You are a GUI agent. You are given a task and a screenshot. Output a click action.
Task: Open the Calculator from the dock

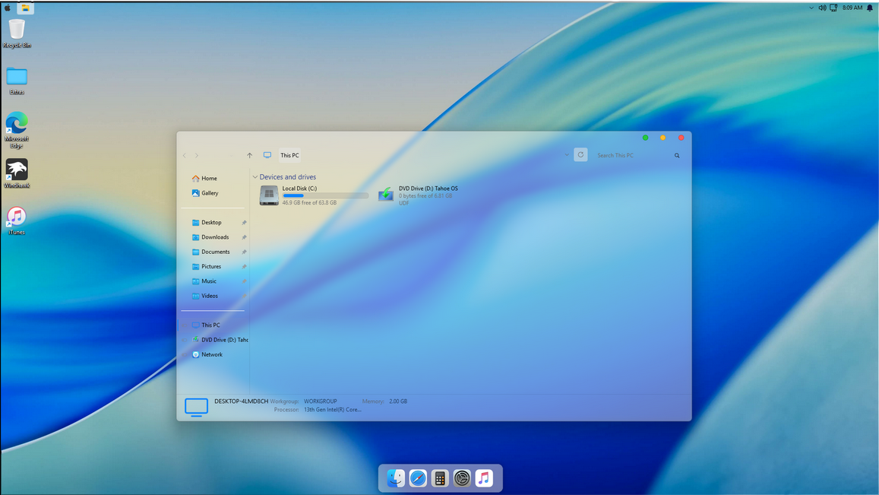pyautogui.click(x=440, y=478)
